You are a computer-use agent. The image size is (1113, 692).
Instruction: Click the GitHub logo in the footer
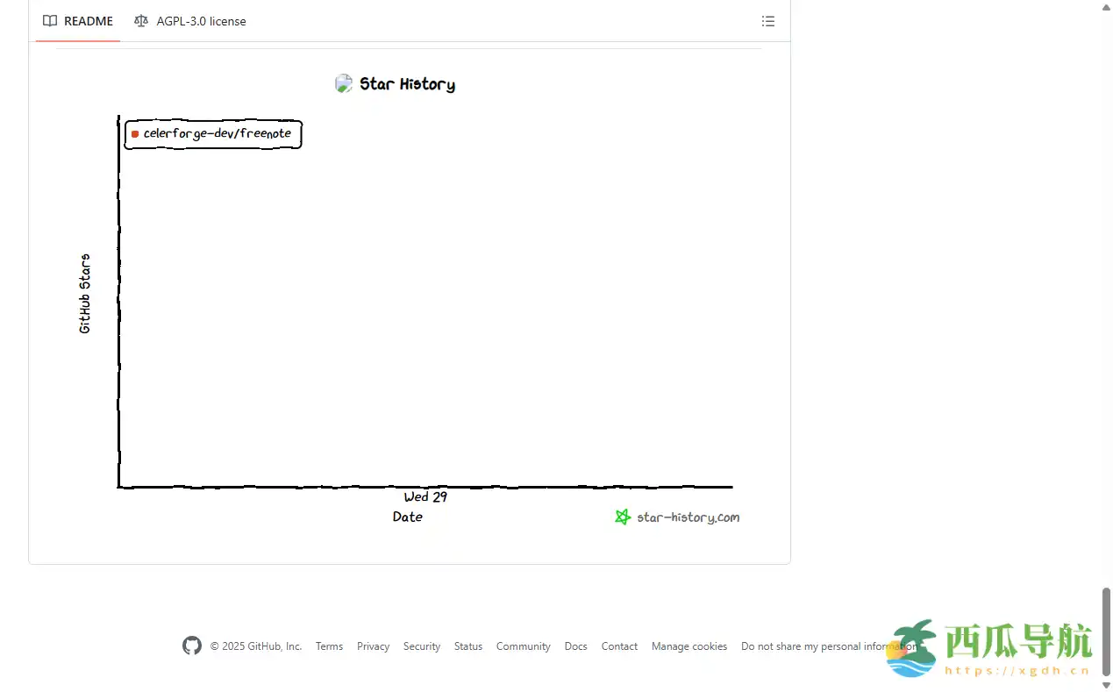click(x=191, y=646)
